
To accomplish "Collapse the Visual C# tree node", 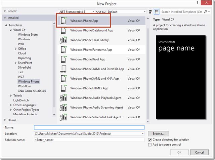I will [x=11, y=30].
